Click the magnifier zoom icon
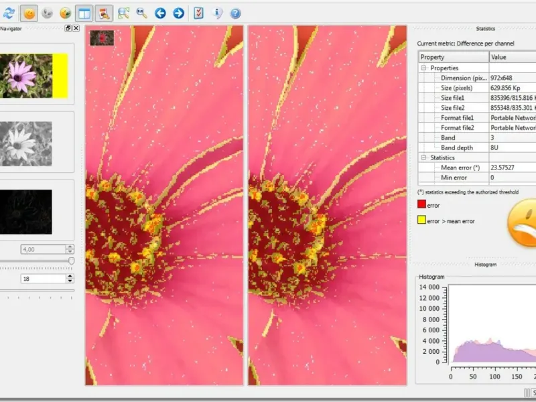Screen dimensions: 536x402 142,13
